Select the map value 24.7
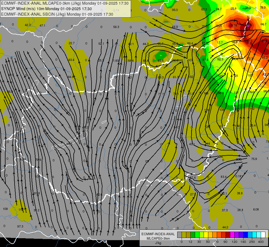 coord(218,9)
